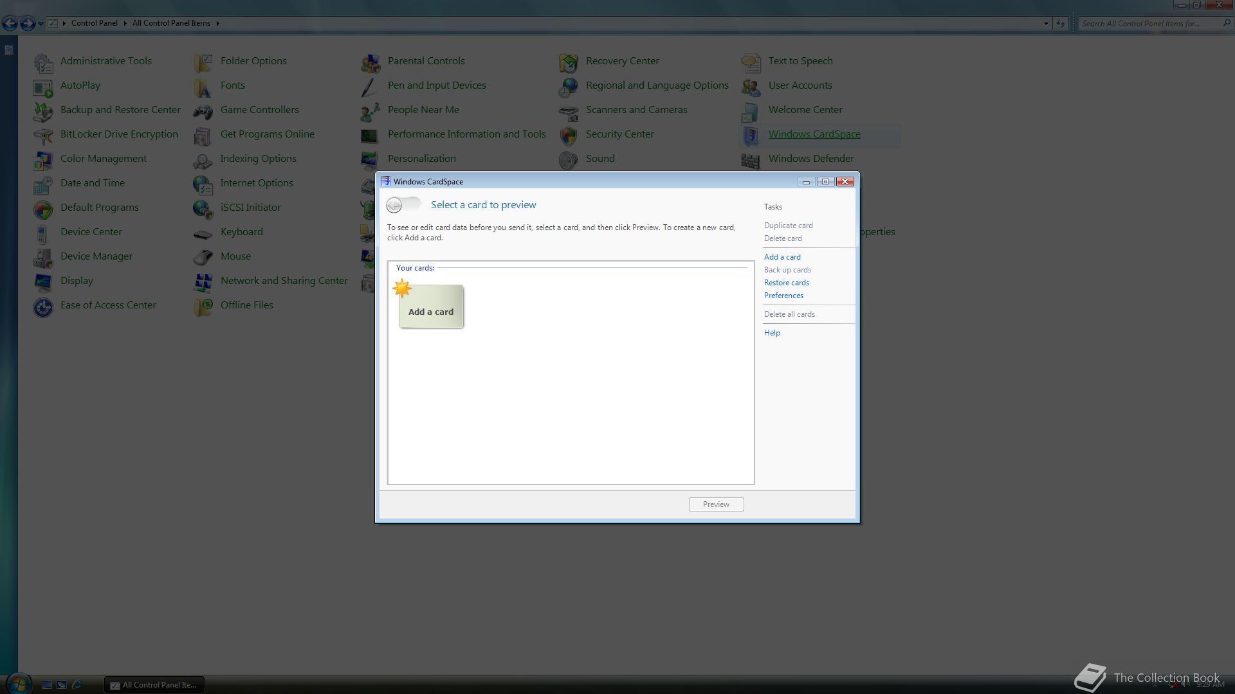The image size is (1235, 694).
Task: Select the All Control Panel Items taskbar button
Action: (154, 685)
